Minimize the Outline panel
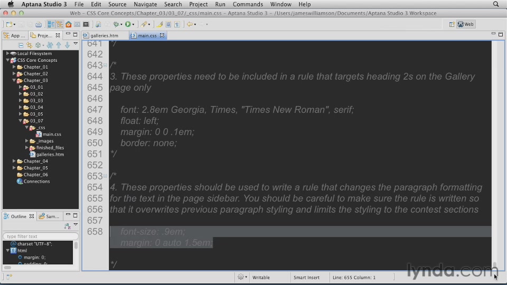Image resolution: width=507 pixels, height=285 pixels. (x=68, y=215)
